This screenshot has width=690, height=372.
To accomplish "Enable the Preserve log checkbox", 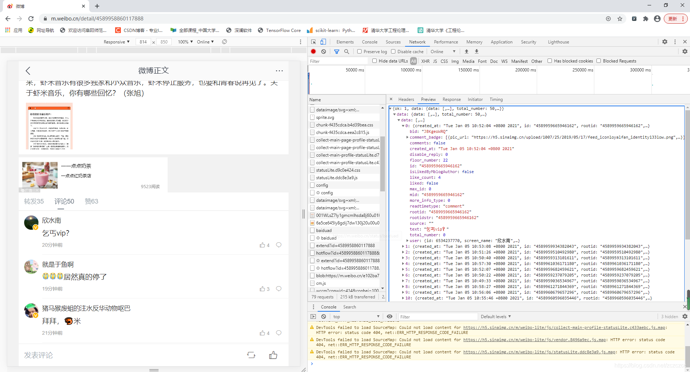I will [359, 51].
